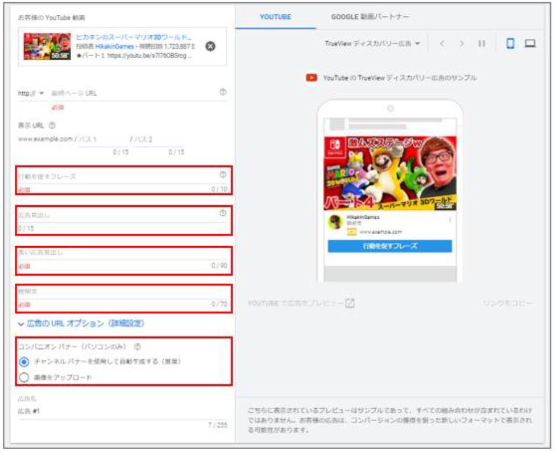Open the three-dot menu in phone preview
Viewport: 556px width, 452px height.
[450, 220]
